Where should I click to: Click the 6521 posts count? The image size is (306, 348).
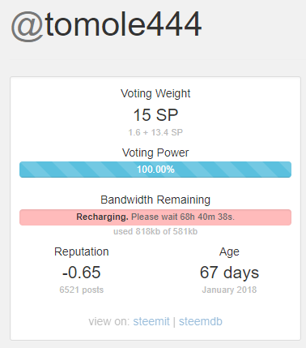tap(82, 290)
